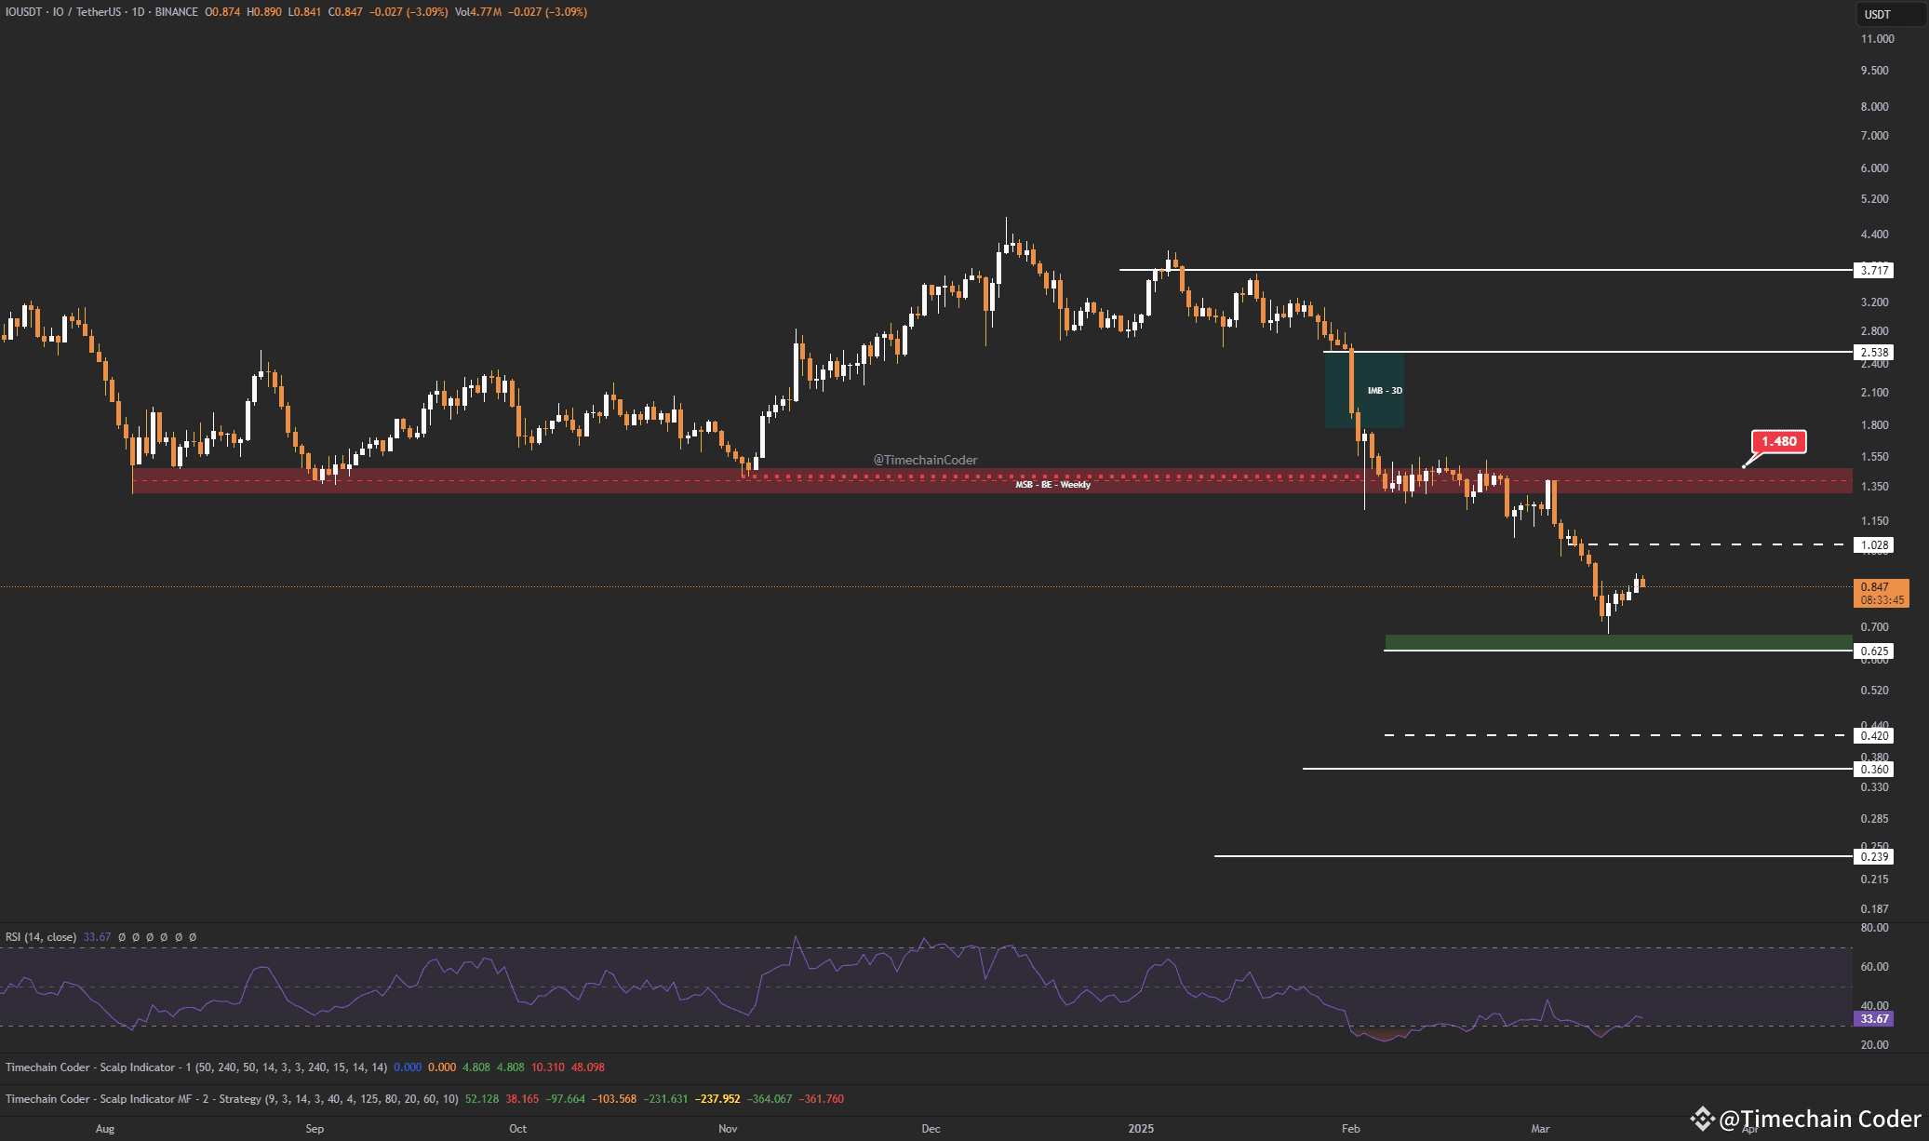Select the H0.890 high value

pos(263,12)
